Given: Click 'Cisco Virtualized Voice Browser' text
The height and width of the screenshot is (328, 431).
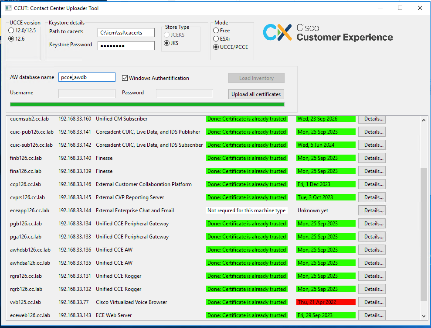Looking at the screenshot, I should click(131, 302).
